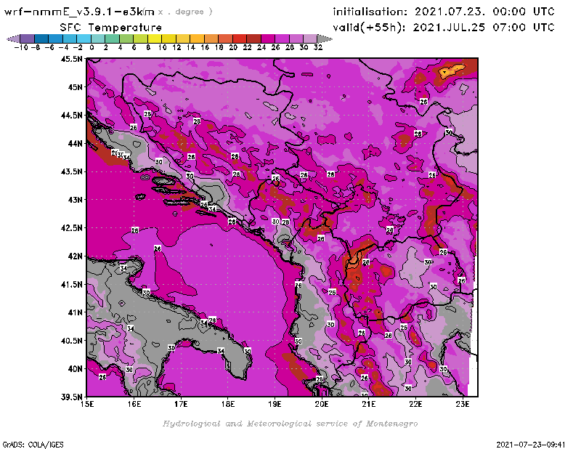Click the '21E' longitude axis label
Screen dimensions: 581x449
click(x=369, y=404)
